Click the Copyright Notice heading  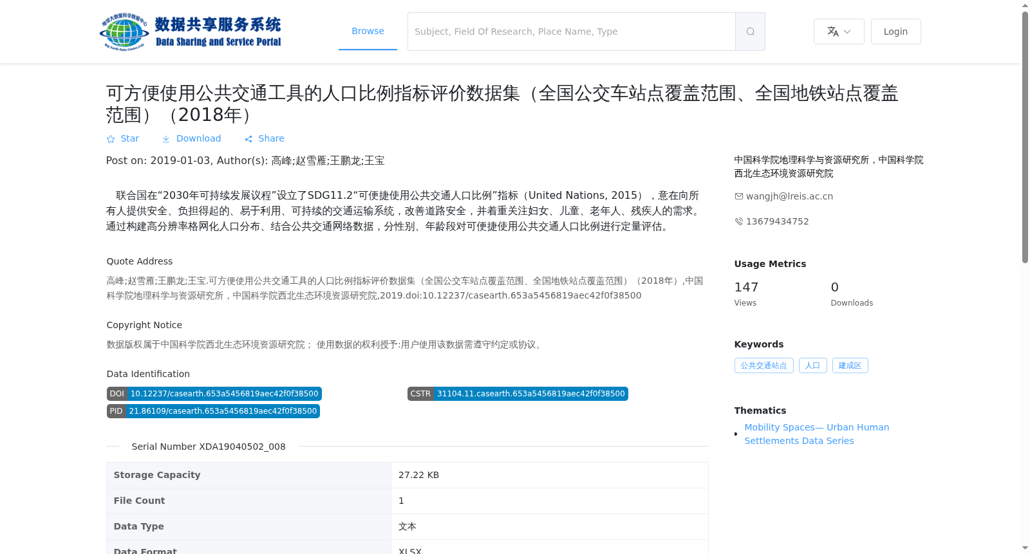pos(144,325)
